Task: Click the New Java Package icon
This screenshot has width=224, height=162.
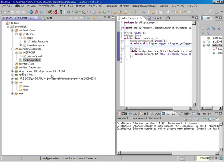Action: (x=100, y=12)
